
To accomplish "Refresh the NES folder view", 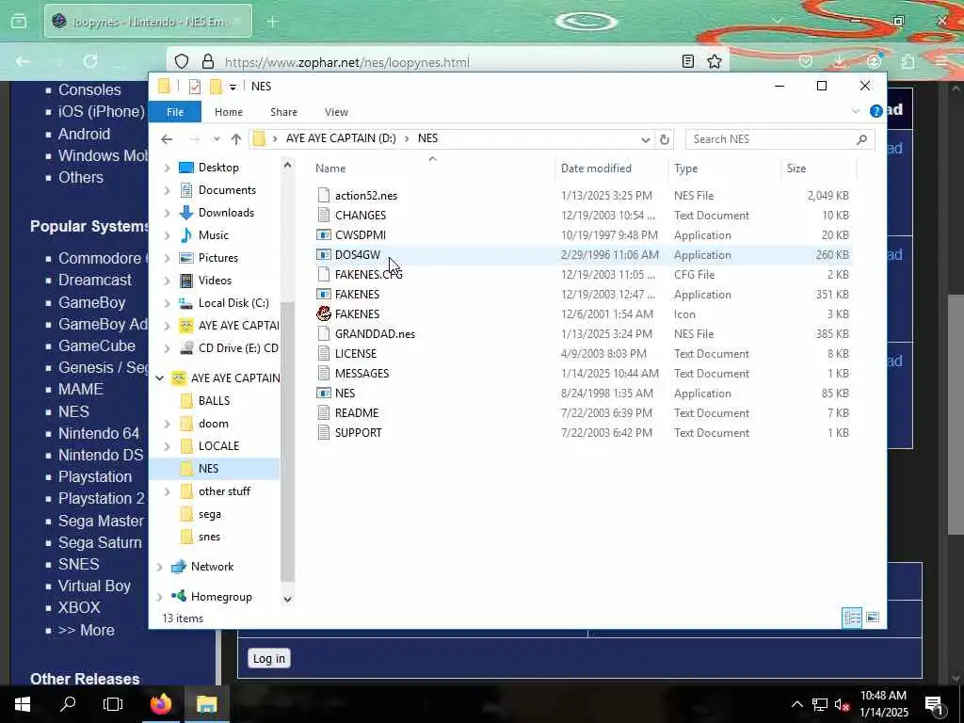I will 664,139.
